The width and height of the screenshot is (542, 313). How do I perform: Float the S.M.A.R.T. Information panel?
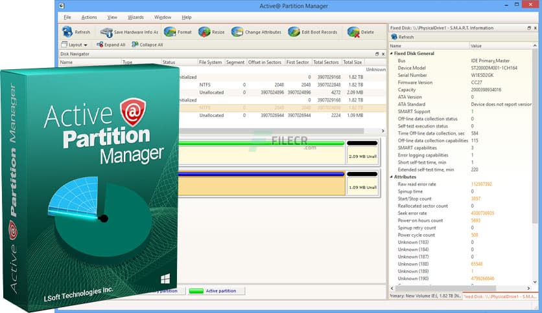(x=529, y=28)
